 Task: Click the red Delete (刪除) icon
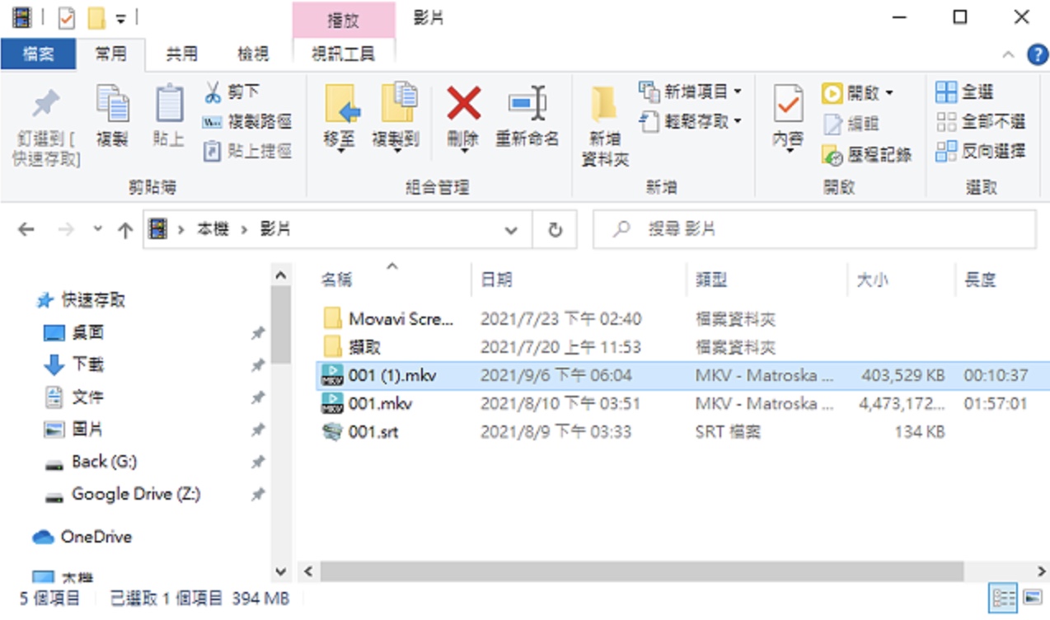pyautogui.click(x=464, y=104)
